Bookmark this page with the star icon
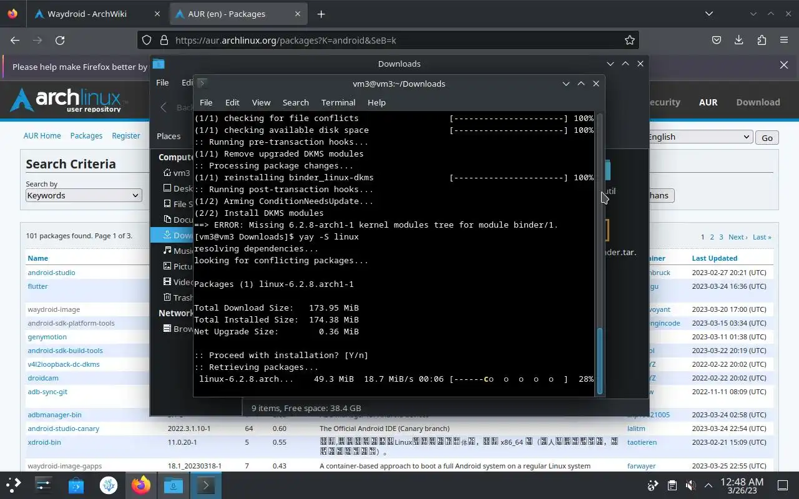This screenshot has height=499, width=799. pyautogui.click(x=630, y=40)
